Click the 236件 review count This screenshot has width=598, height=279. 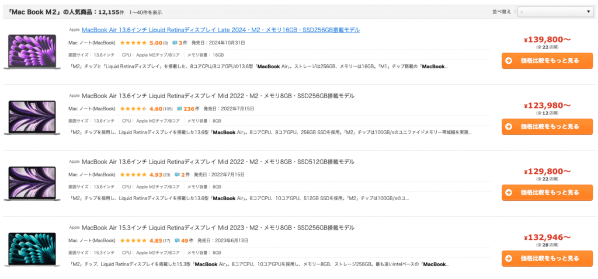[192, 109]
